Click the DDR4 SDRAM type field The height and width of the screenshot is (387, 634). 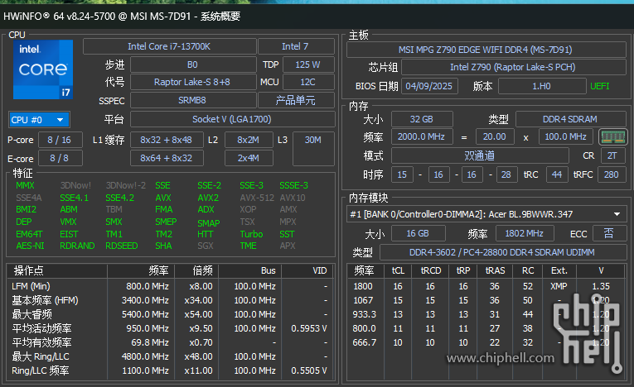pyautogui.click(x=570, y=119)
